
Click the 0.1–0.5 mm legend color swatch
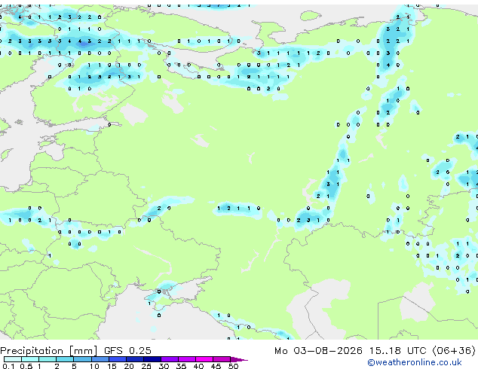click(13, 359)
